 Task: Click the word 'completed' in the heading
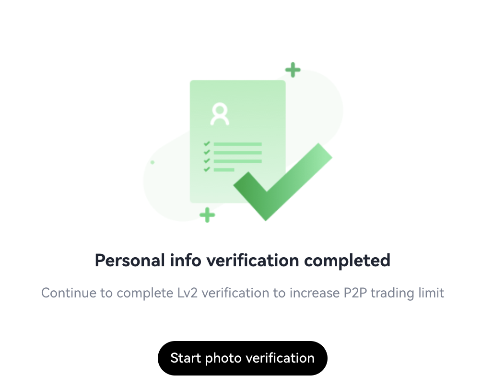click(347, 261)
